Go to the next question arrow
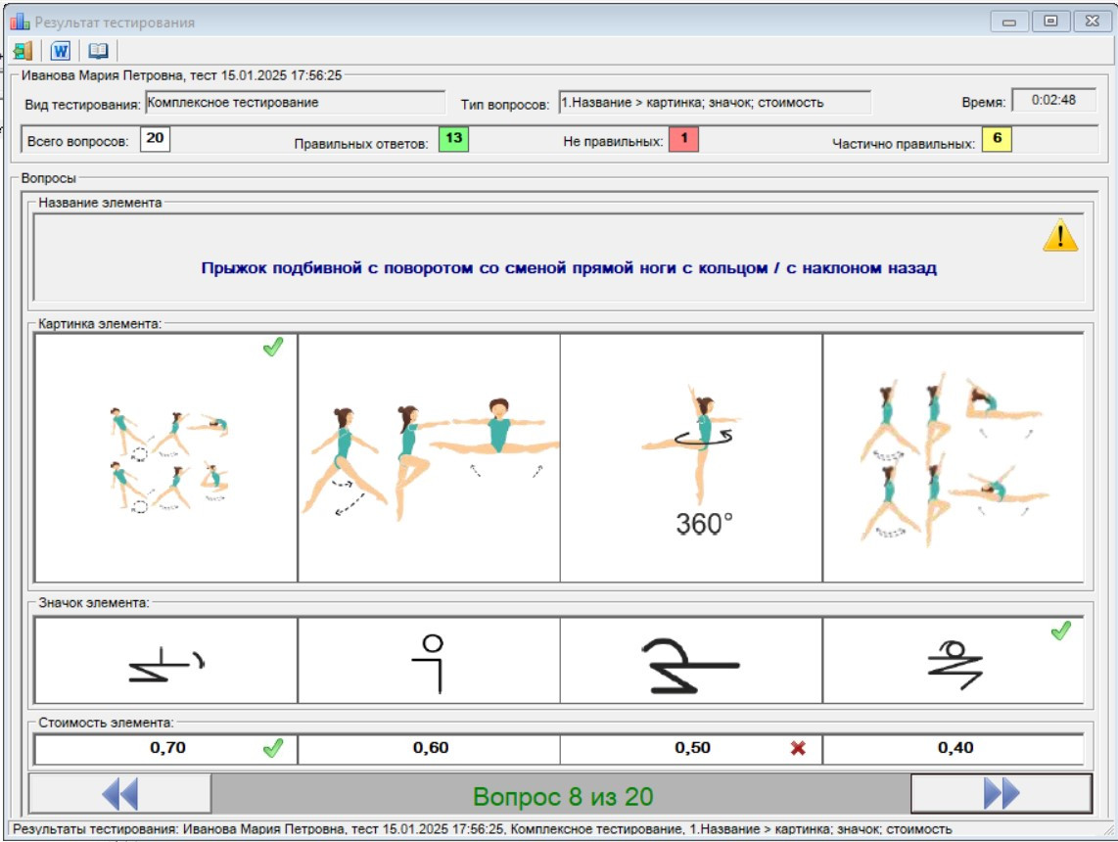 point(1001,793)
